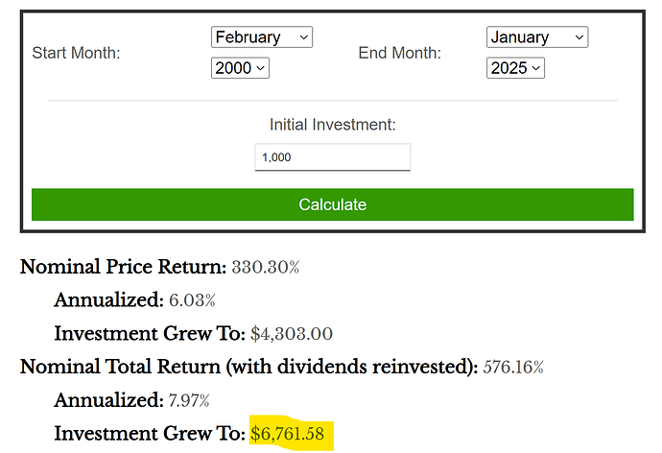Click the 330.30% nominal price return value
Image resolution: width=662 pixels, height=453 pixels.
tap(266, 267)
